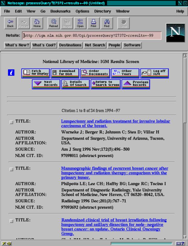Open the Window menu
The width and height of the screenshot is (188, 246).
[123, 11]
